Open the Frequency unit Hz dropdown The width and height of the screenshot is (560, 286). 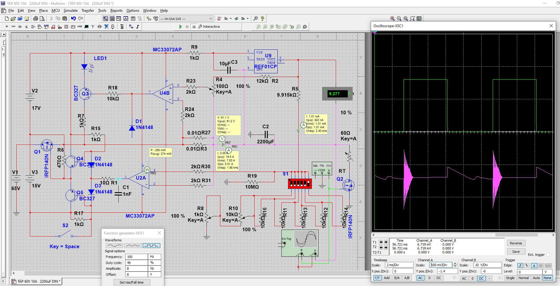(x=154, y=257)
